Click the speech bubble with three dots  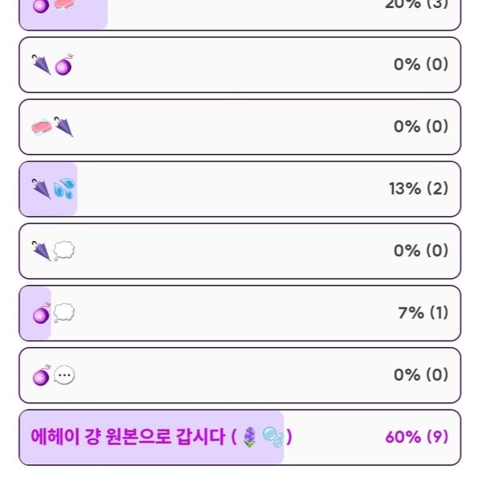click(x=64, y=375)
